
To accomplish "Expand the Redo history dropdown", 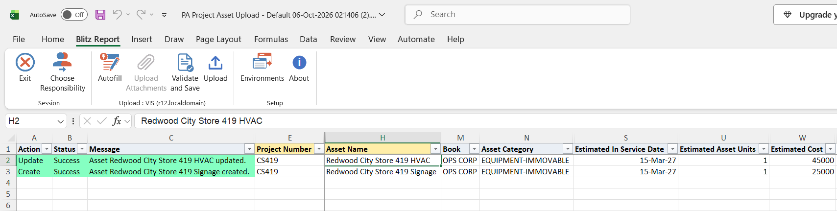I will click(151, 15).
